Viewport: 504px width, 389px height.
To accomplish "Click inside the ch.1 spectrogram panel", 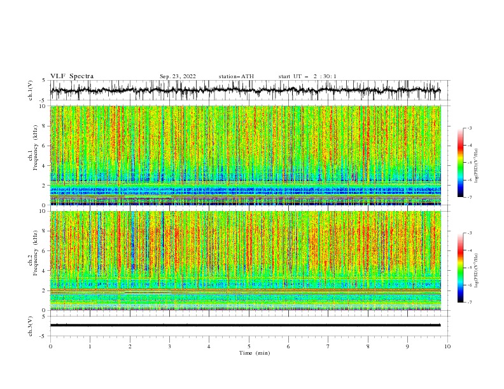I will [245, 155].
